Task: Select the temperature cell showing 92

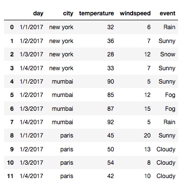Action: (110, 122)
